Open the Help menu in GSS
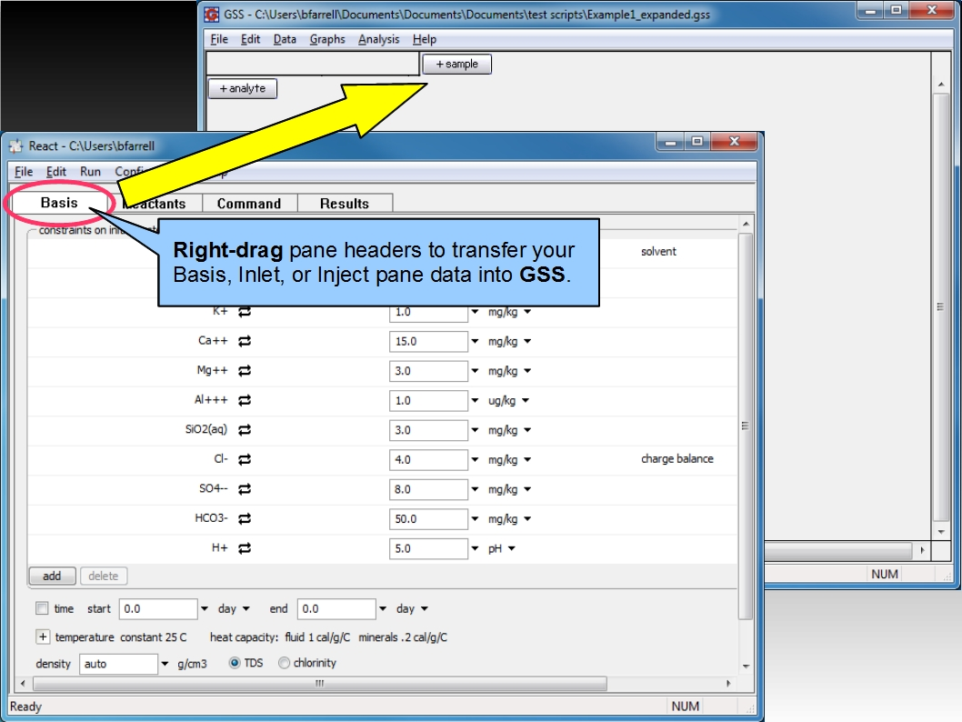Screen dimensions: 962x722 click(424, 39)
